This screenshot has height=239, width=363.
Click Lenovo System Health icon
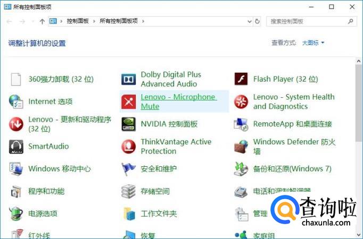241,101
